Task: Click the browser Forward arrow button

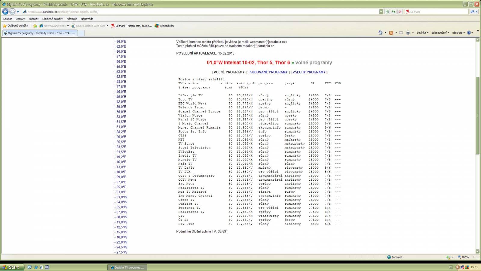Action: tap(12, 11)
